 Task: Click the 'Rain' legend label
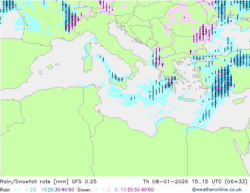pos(5,190)
